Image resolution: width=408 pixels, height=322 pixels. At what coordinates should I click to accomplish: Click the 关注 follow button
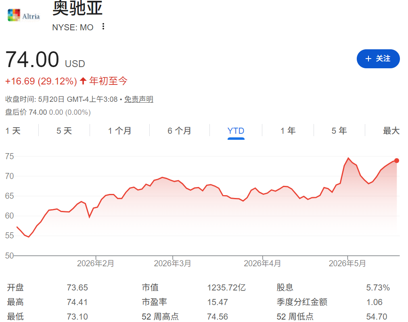378,59
